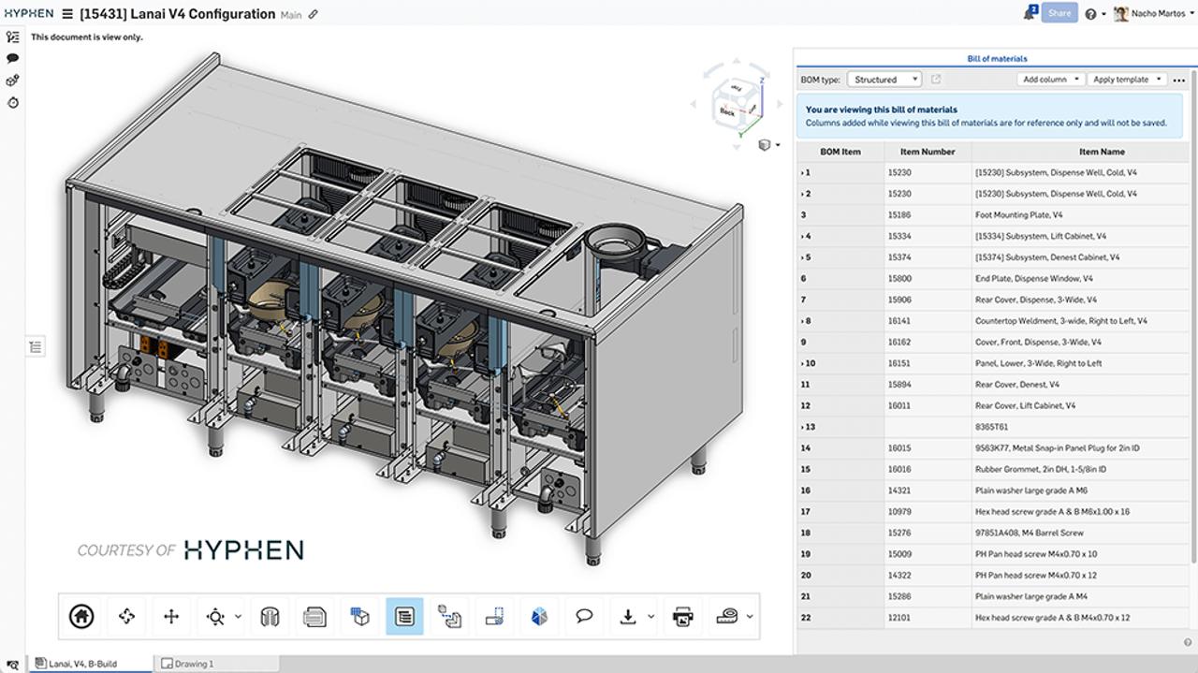The width and height of the screenshot is (1198, 673).
Task: Open notifications via the bell icon
Action: 1028,12
